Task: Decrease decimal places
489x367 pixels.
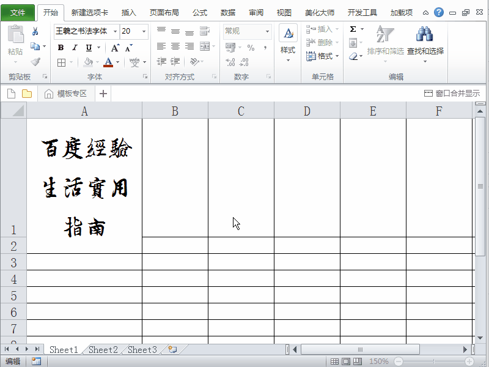Action: coord(244,62)
